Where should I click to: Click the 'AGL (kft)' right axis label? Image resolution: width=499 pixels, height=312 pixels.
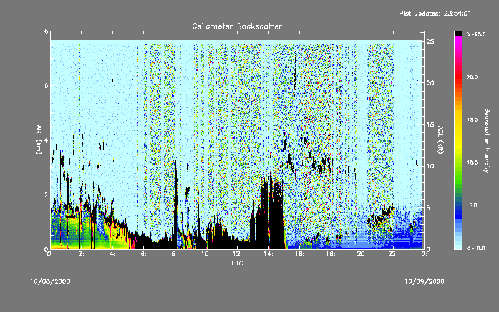[440, 140]
